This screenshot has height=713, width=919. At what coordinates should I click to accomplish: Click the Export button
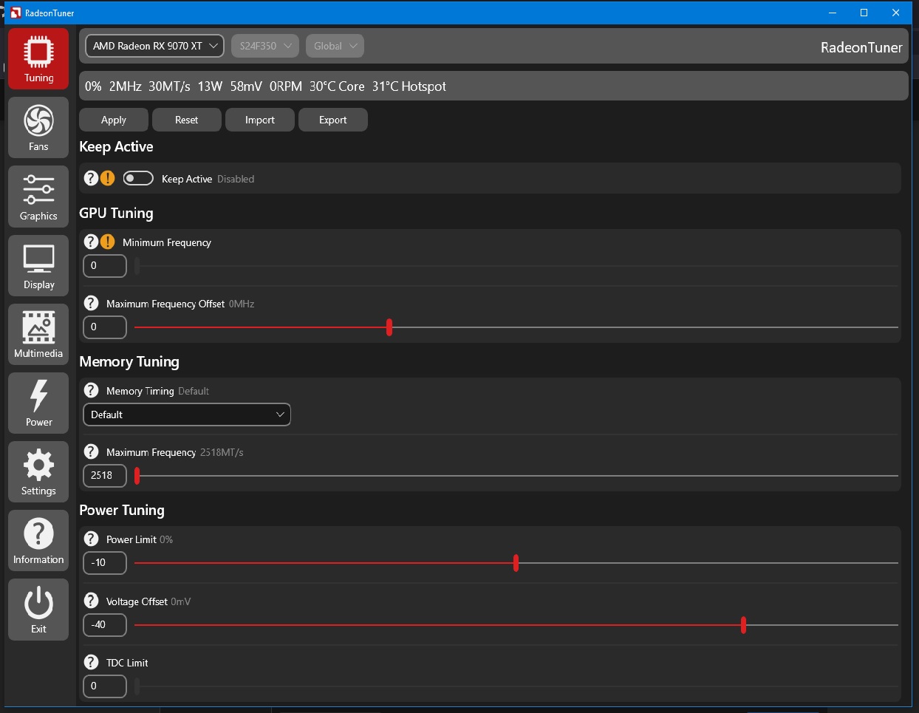click(333, 120)
